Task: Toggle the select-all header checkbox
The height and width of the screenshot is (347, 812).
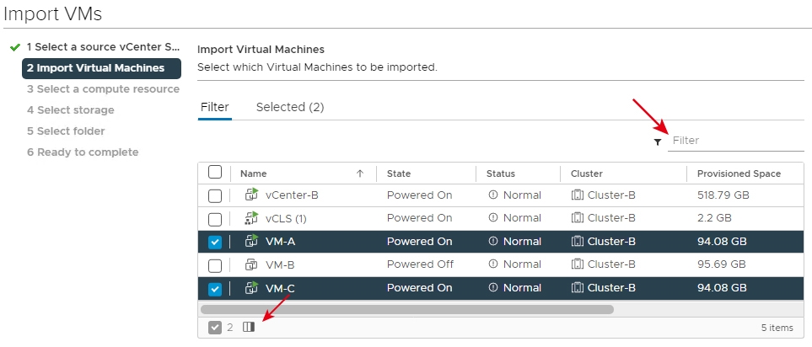Action: [215, 173]
